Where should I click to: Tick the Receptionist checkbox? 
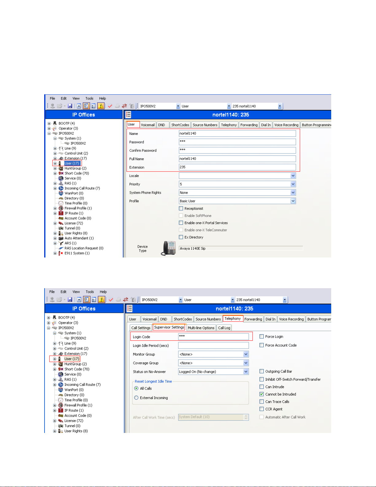coord(181,208)
